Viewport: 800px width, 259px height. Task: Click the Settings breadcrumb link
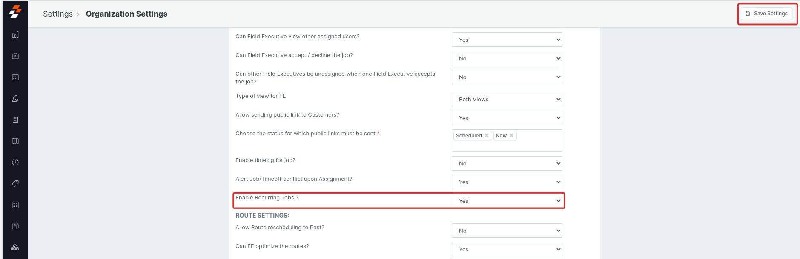(58, 14)
